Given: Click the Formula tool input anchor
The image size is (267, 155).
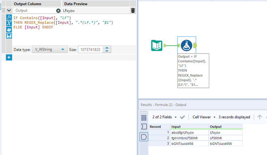Looking at the screenshot, I should [x=179, y=45].
